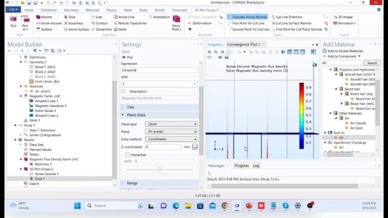Add an Isosurface plot
Screen dimensions: 388x218
click(73, 23)
